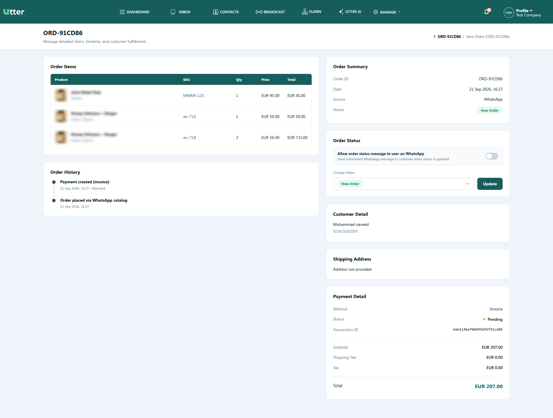Click the Contacts card icon
The height and width of the screenshot is (418, 553).
pos(215,12)
